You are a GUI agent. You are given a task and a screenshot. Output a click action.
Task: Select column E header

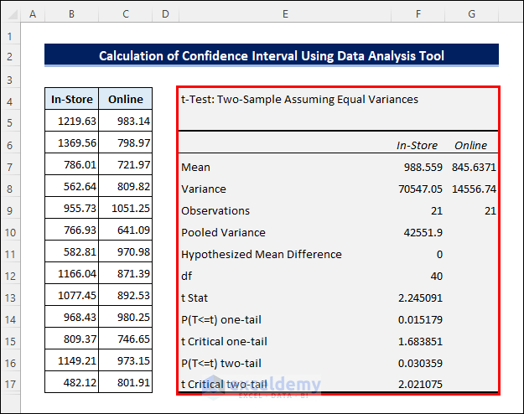point(285,14)
